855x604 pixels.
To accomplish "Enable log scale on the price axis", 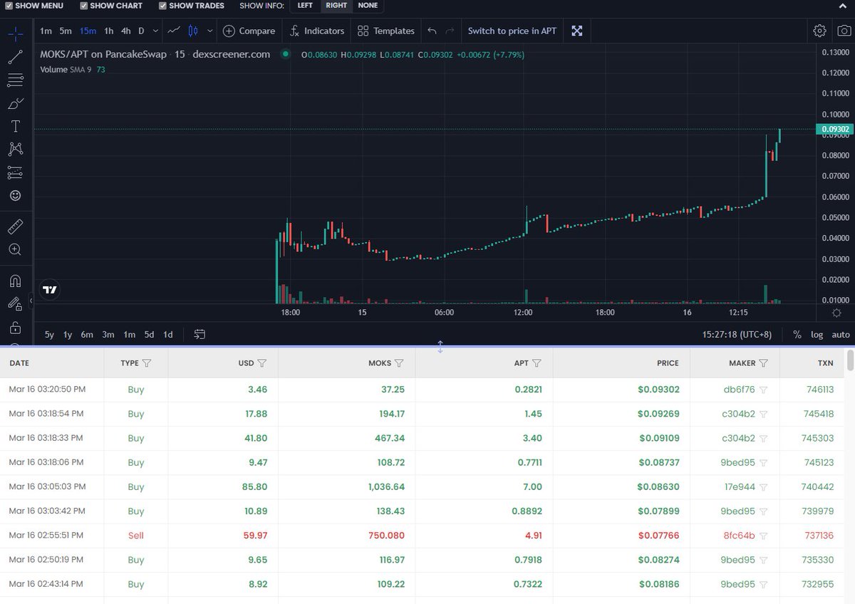I will [x=817, y=334].
